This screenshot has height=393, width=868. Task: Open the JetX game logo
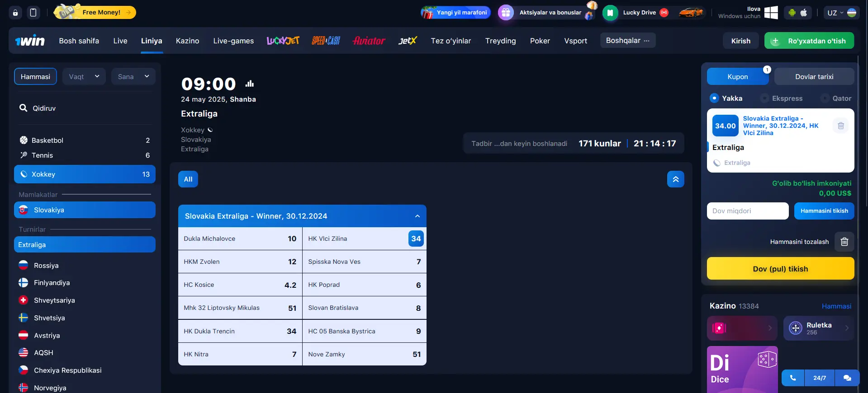(x=407, y=41)
